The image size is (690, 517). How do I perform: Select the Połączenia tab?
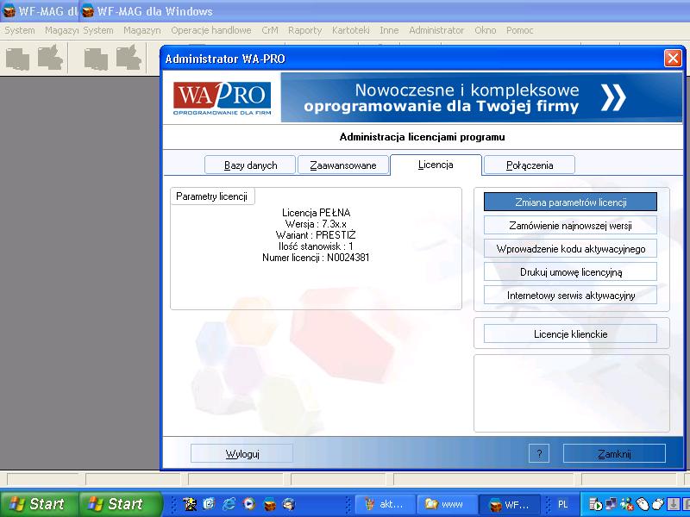click(x=529, y=165)
